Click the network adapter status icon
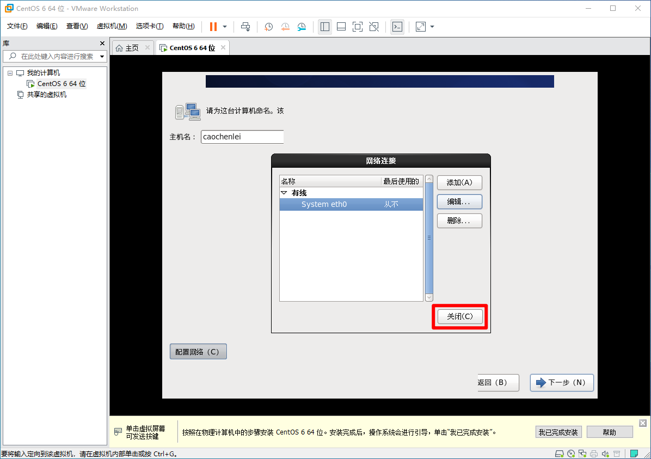 (x=582, y=454)
